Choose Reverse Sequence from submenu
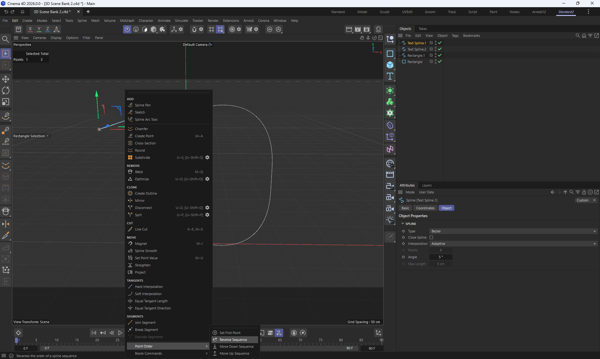 [233, 340]
